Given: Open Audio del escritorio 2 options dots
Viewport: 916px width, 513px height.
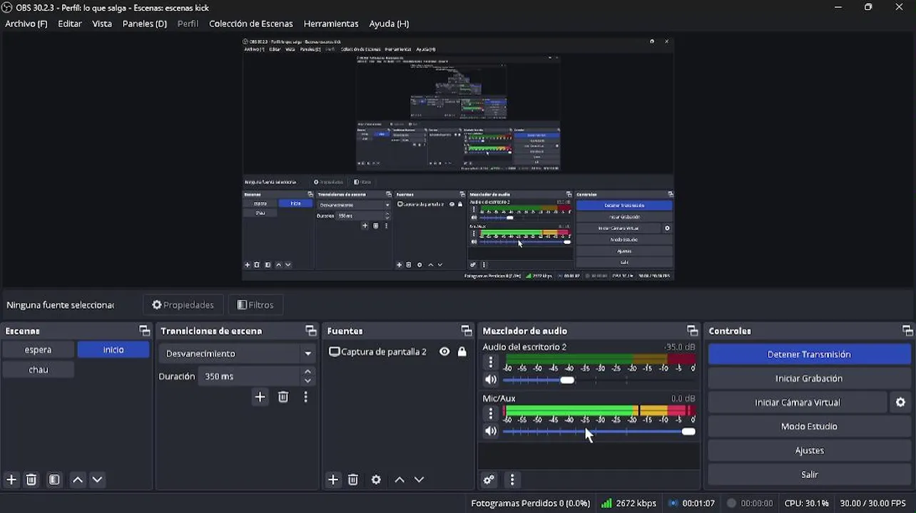Looking at the screenshot, I should tap(491, 362).
